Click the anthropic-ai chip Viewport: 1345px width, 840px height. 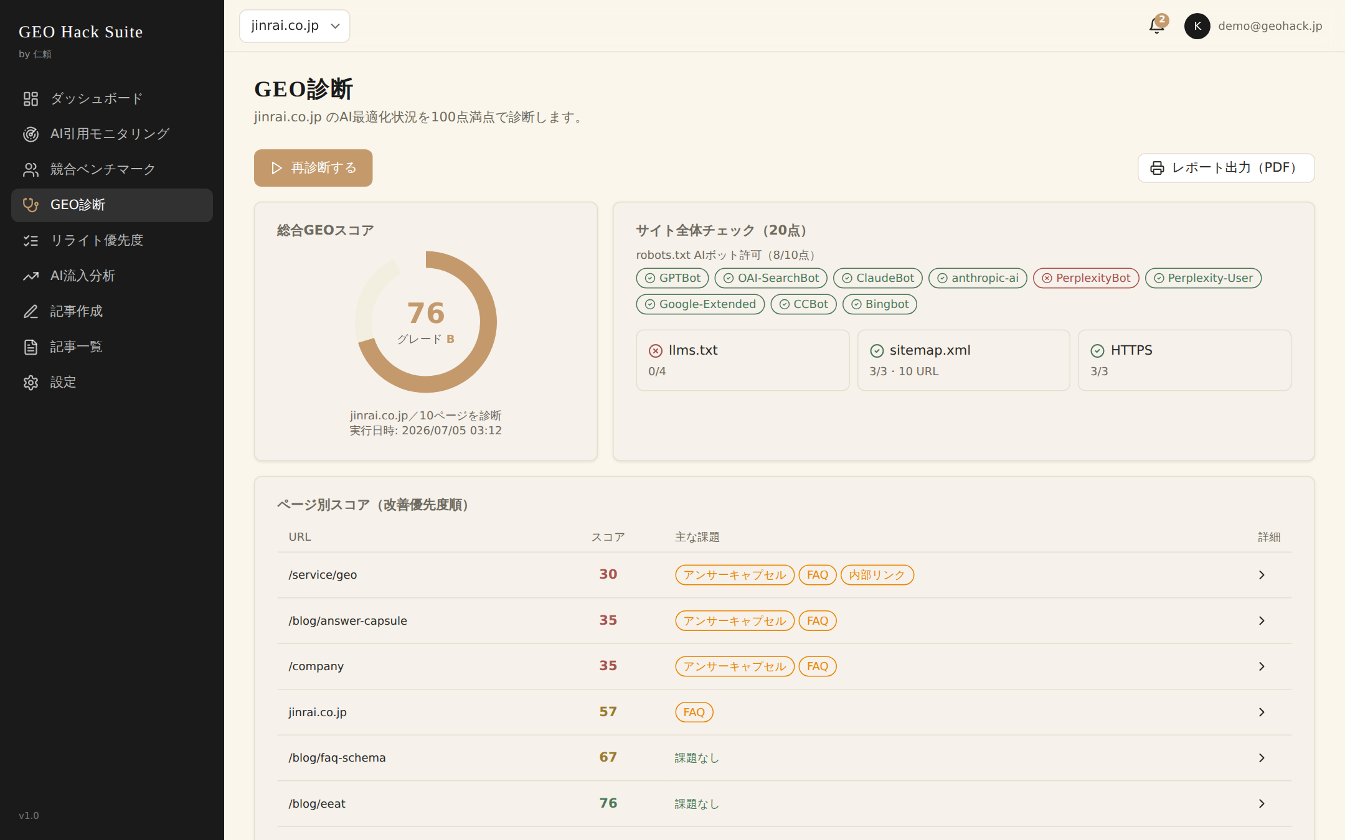tap(978, 278)
